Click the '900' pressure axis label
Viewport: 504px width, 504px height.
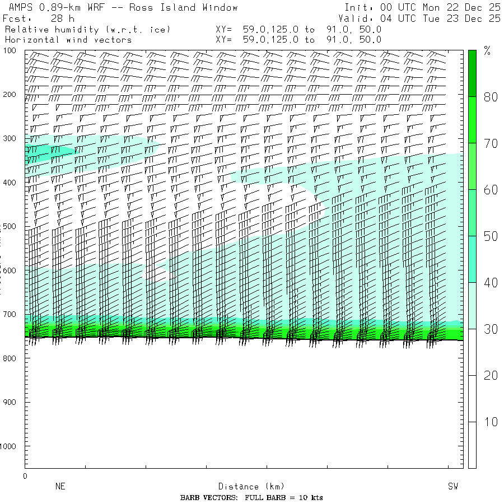click(x=10, y=402)
